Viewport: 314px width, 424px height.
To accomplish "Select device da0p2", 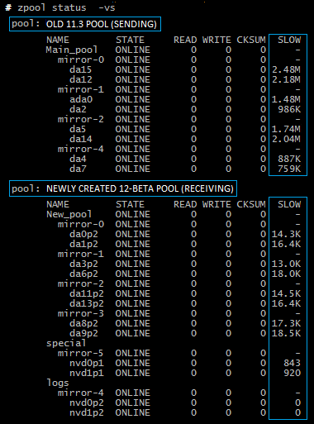I will tap(83, 234).
